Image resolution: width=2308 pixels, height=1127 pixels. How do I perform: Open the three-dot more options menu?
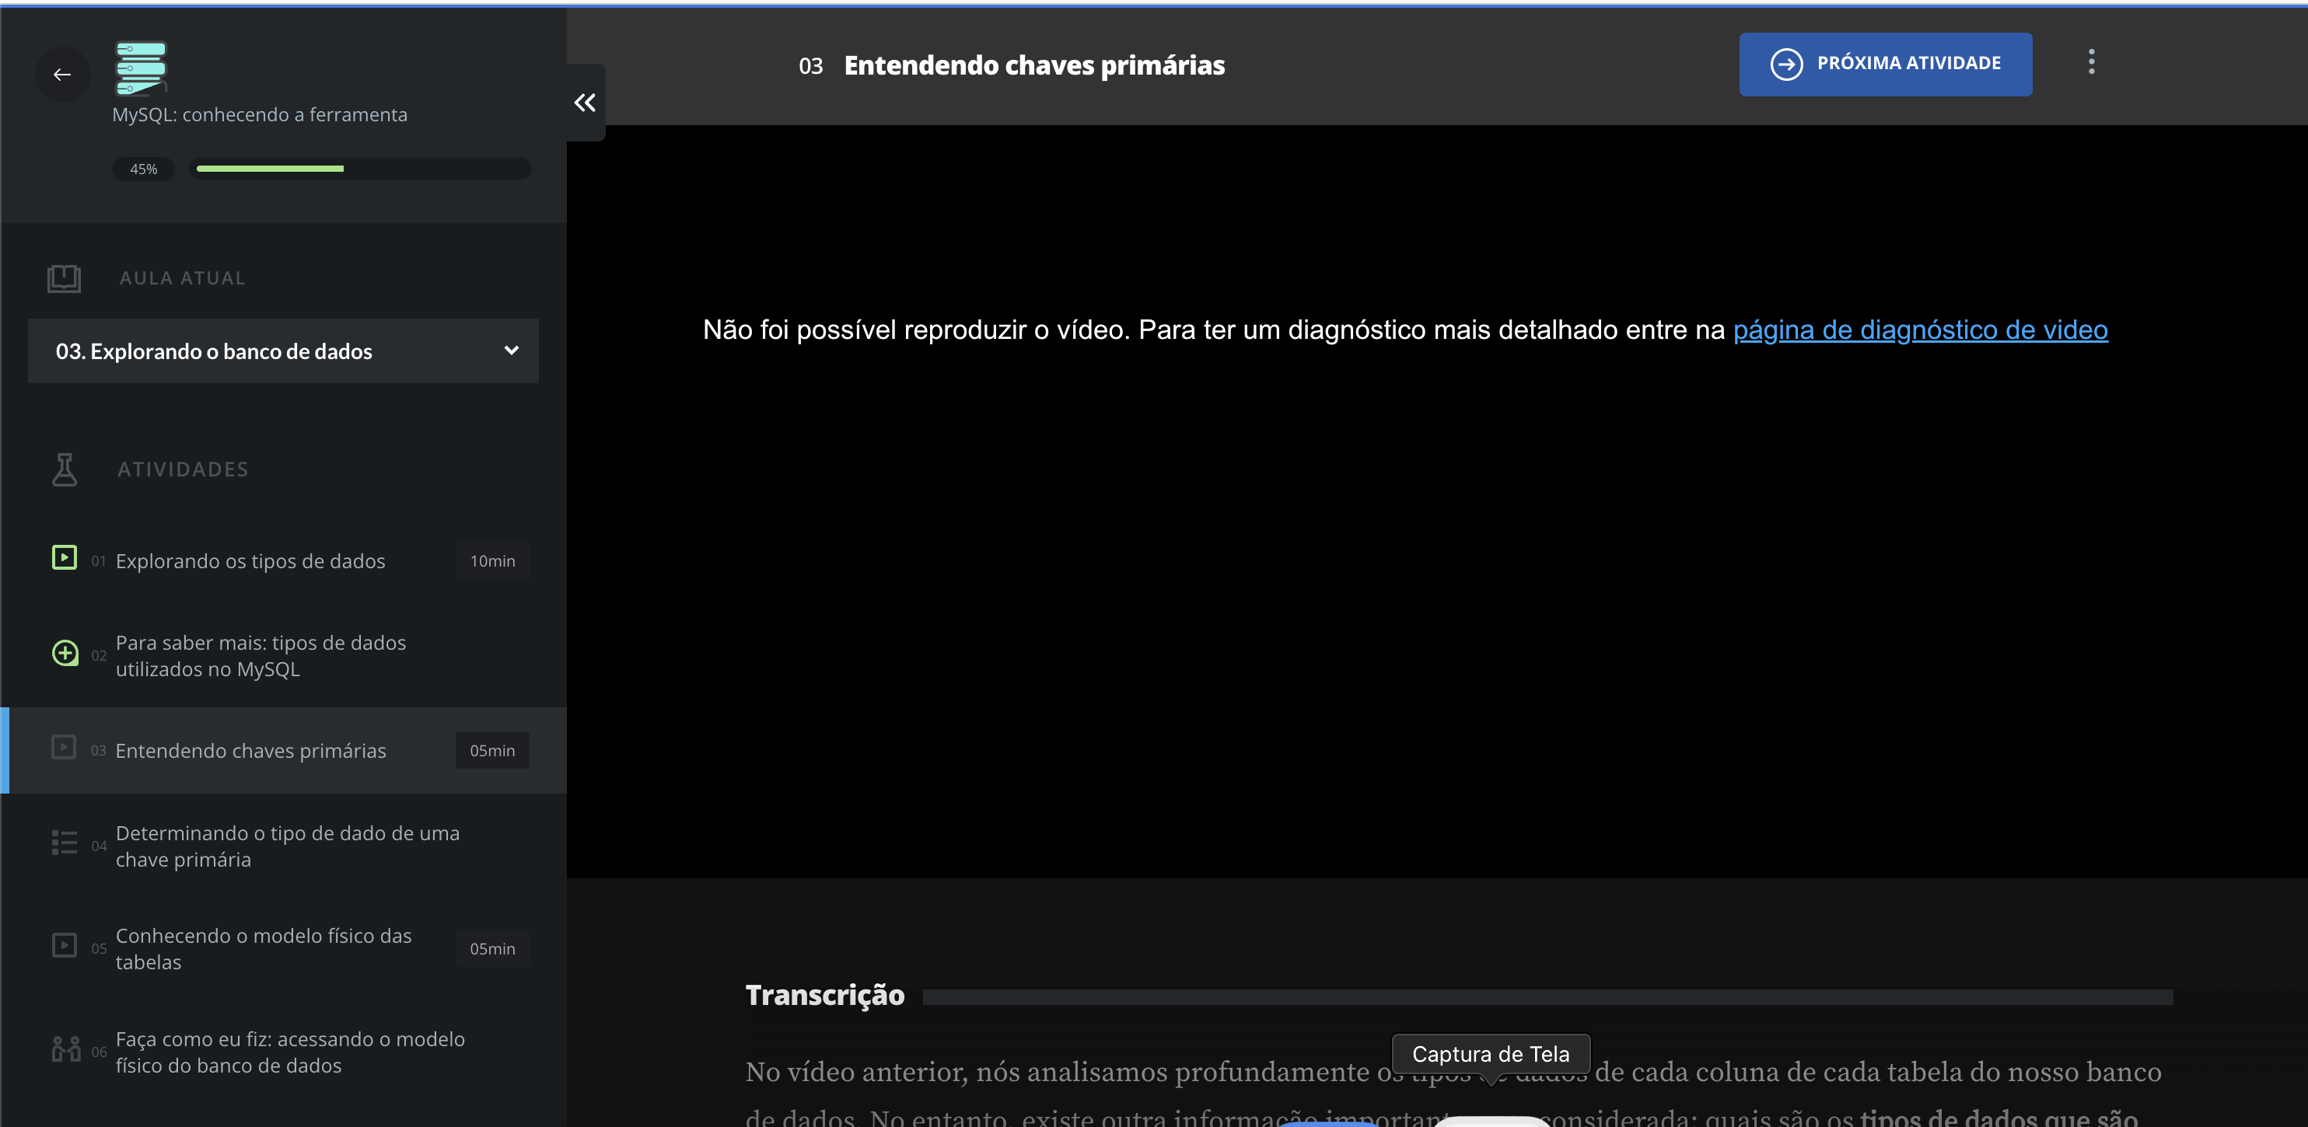(2091, 62)
